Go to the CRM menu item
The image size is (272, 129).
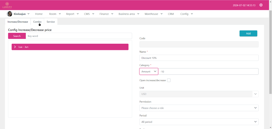click(x=171, y=14)
